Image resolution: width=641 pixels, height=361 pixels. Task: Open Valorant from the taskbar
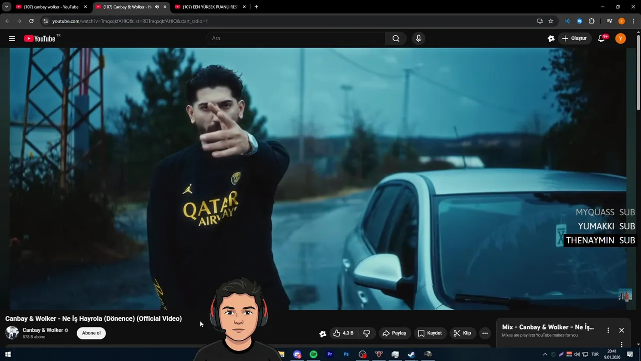(379, 354)
